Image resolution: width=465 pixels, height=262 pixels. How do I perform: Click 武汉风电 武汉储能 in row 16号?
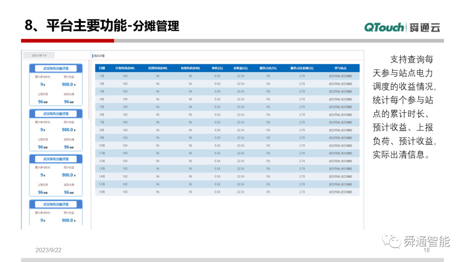[340, 192]
